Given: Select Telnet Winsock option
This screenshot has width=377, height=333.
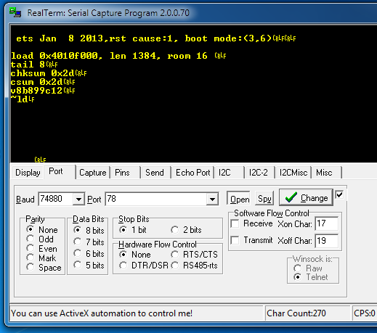Looking at the screenshot, I should (310, 277).
